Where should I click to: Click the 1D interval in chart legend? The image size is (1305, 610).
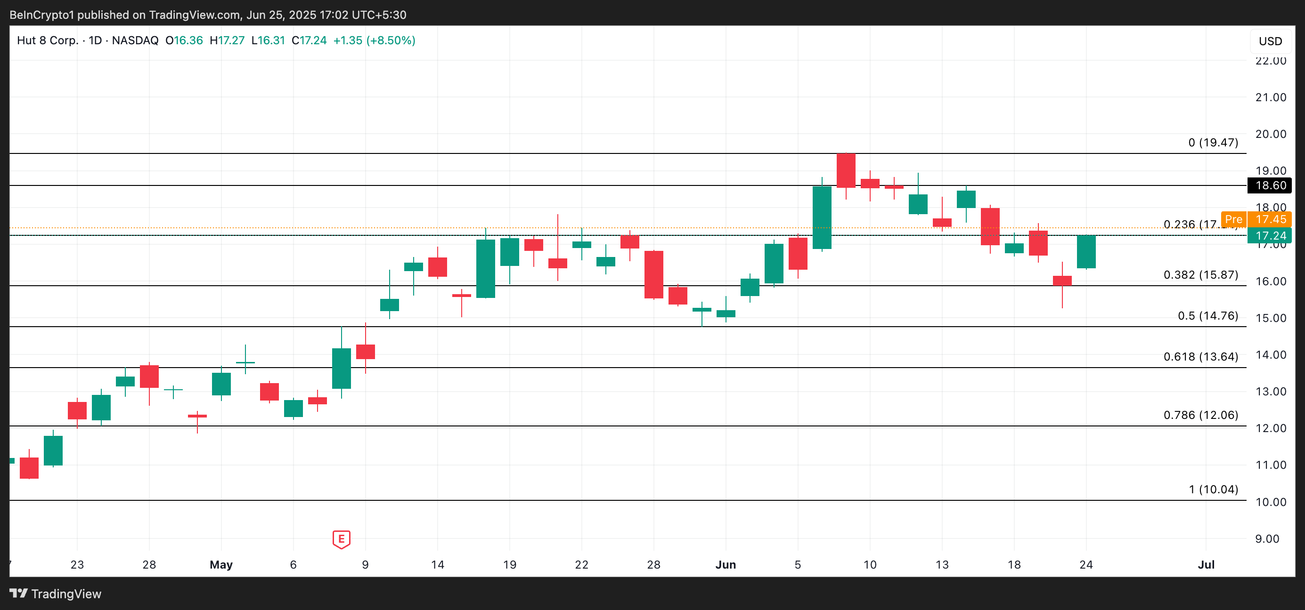click(x=95, y=40)
